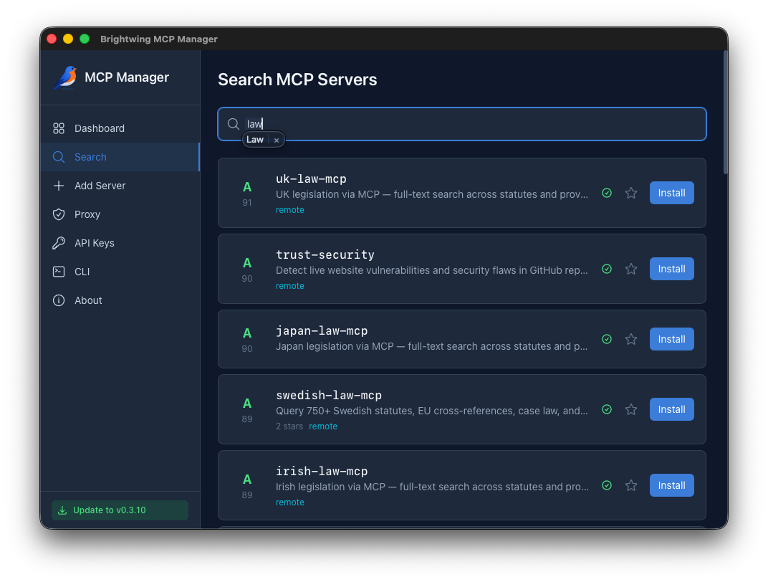
Task: Remove the Law filter tag
Action: (x=277, y=140)
